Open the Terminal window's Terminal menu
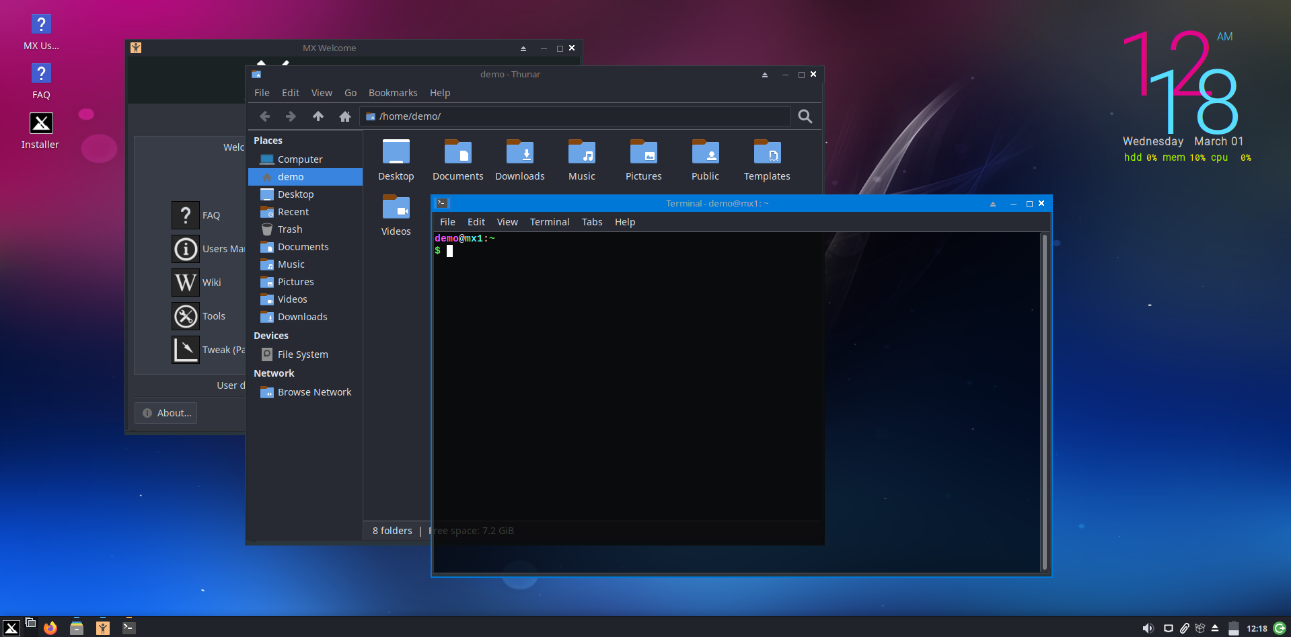This screenshot has height=637, width=1291. click(x=550, y=222)
